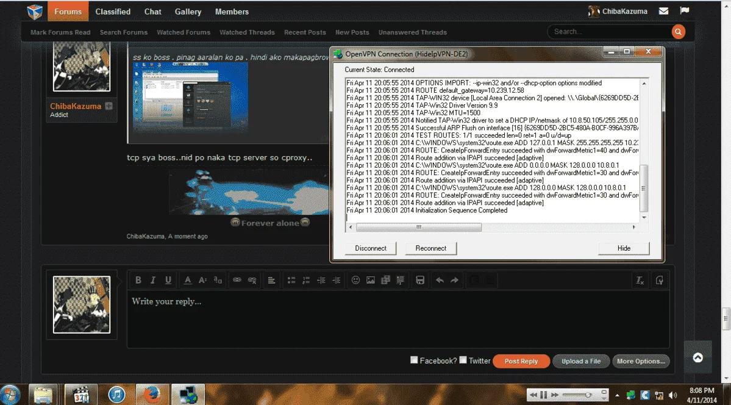Open the Members tab

[232, 12]
